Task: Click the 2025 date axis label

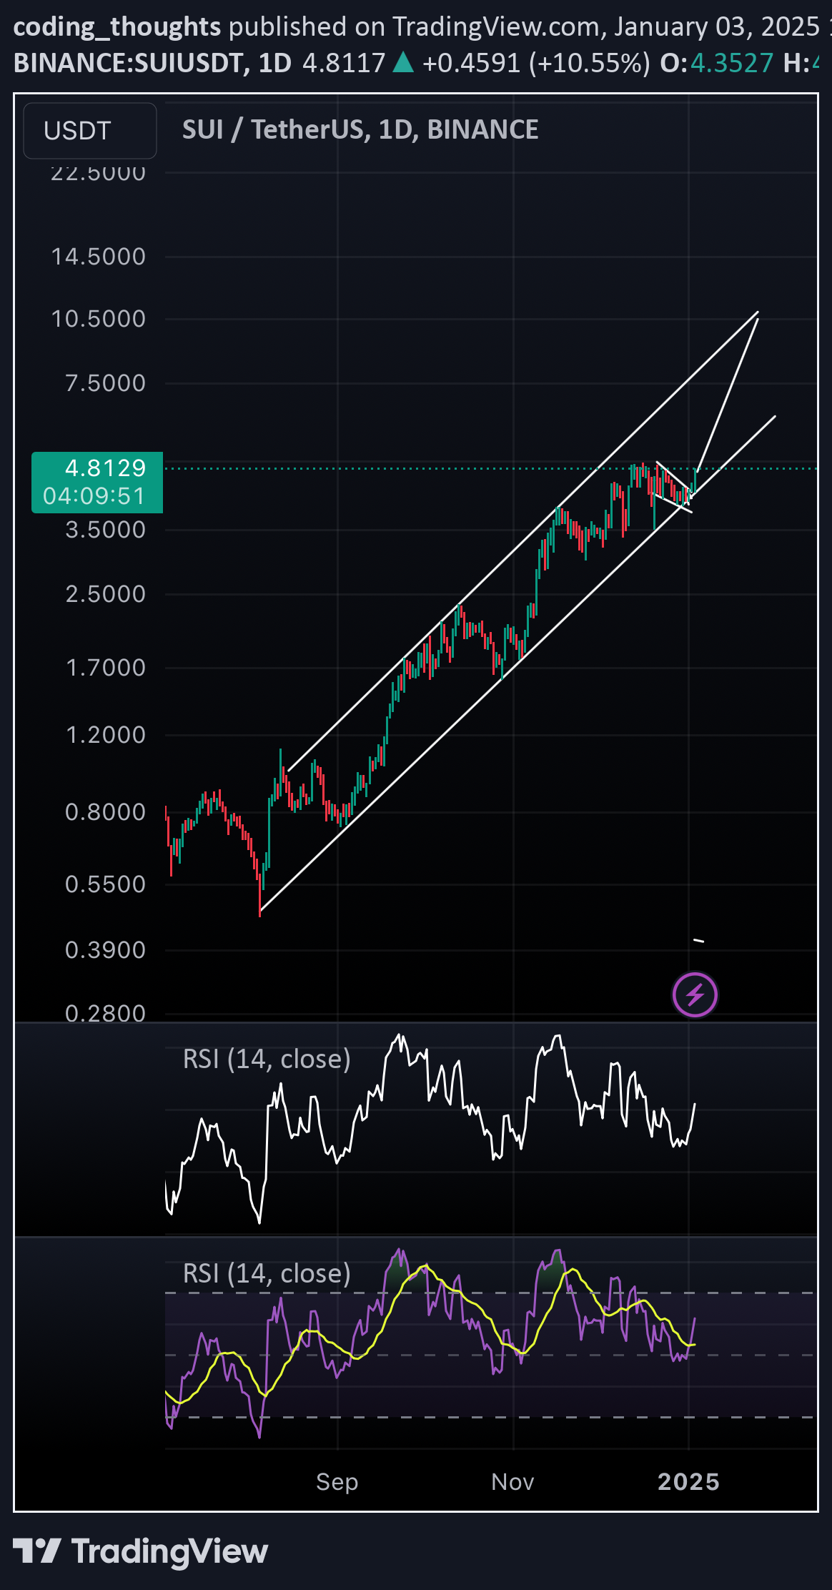Action: pyautogui.click(x=688, y=1482)
